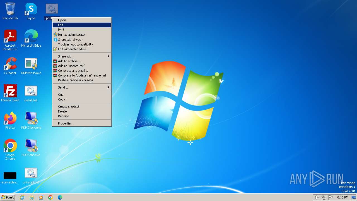Choose Print in context menu
The height and width of the screenshot is (201, 357).
(x=82, y=30)
